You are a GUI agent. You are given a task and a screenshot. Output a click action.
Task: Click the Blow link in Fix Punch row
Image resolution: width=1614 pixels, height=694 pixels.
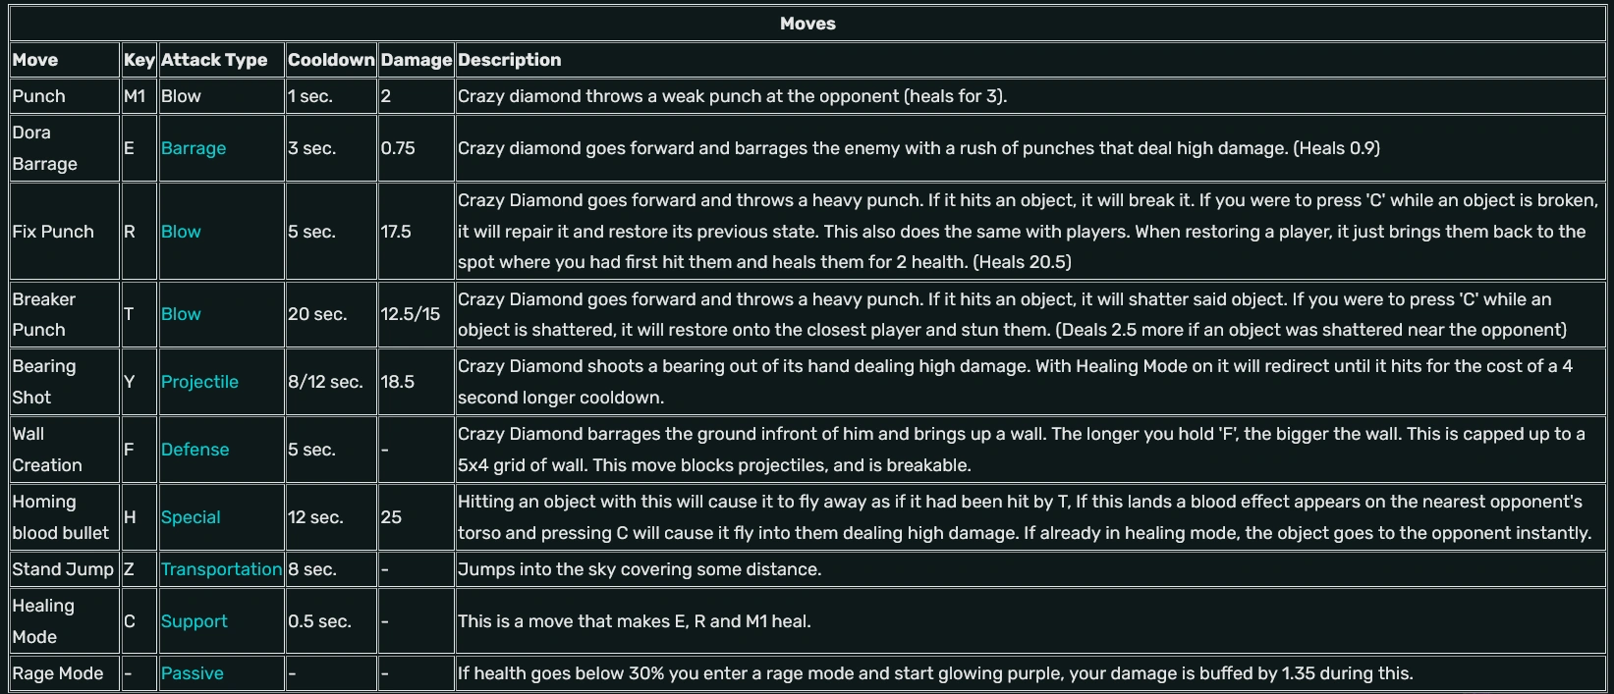181,232
